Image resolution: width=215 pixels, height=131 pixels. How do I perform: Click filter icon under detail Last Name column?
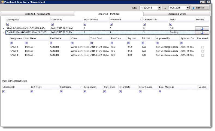26,43
